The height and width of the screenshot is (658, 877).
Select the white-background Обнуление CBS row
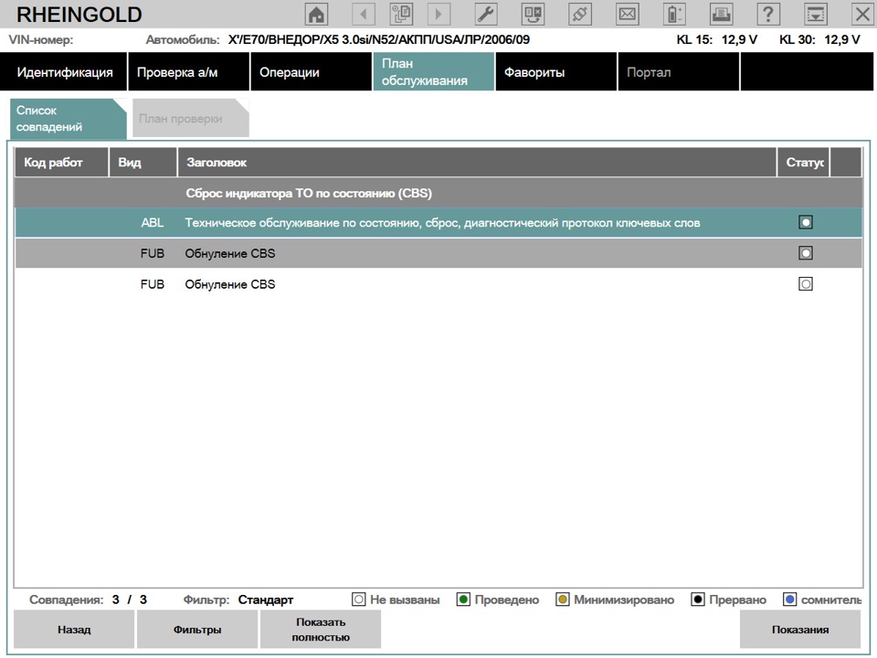[x=438, y=284]
